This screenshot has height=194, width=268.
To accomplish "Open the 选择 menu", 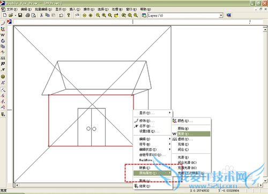I will point(103,9).
